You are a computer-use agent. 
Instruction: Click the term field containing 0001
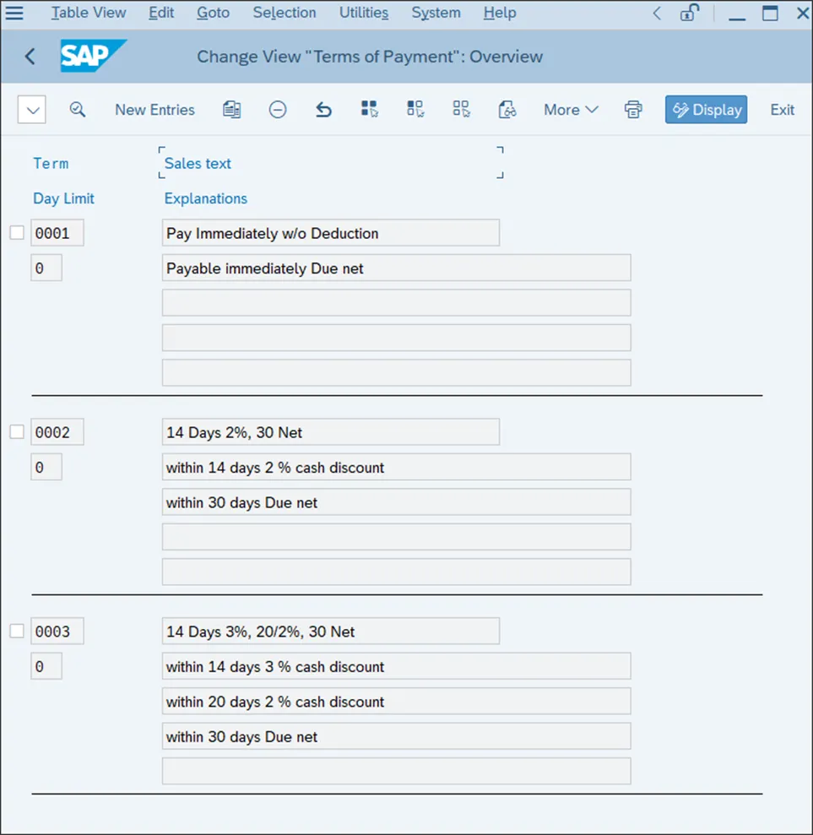(57, 233)
